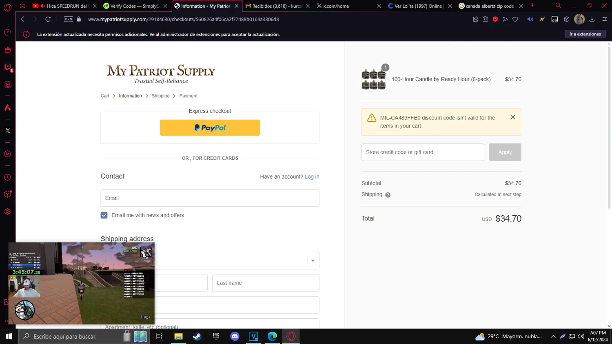Close the Information - My Patriot tab
The width and height of the screenshot is (612, 344).
[x=237, y=6]
